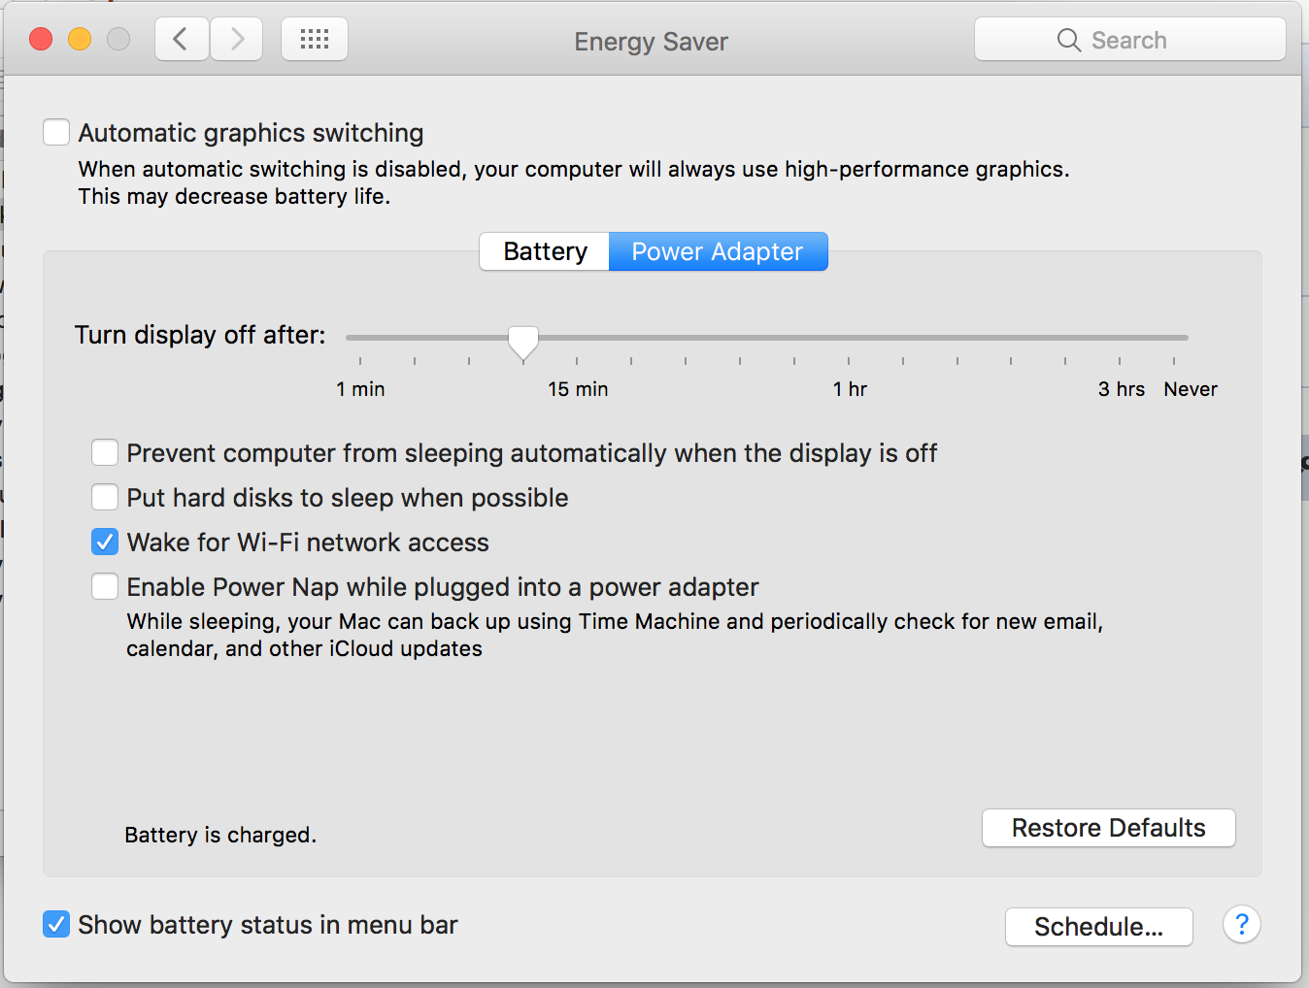The height and width of the screenshot is (988, 1309).
Task: Click the display-off slider thumb
Action: (523, 343)
